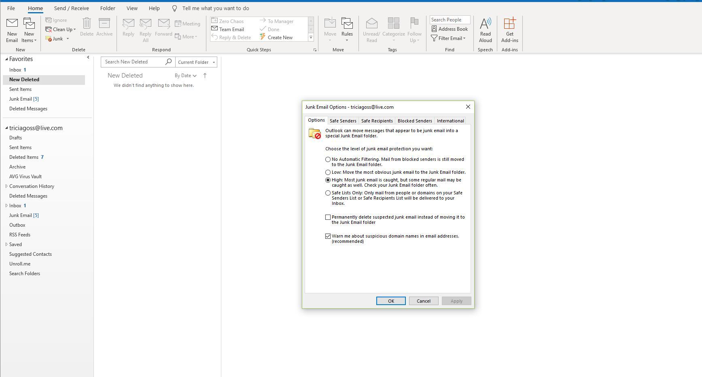Enable permanently delete suspected junk email

coord(328,217)
